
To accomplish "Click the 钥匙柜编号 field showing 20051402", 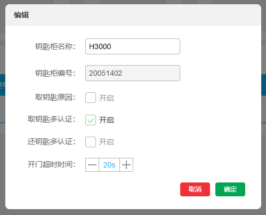I will (x=133, y=73).
